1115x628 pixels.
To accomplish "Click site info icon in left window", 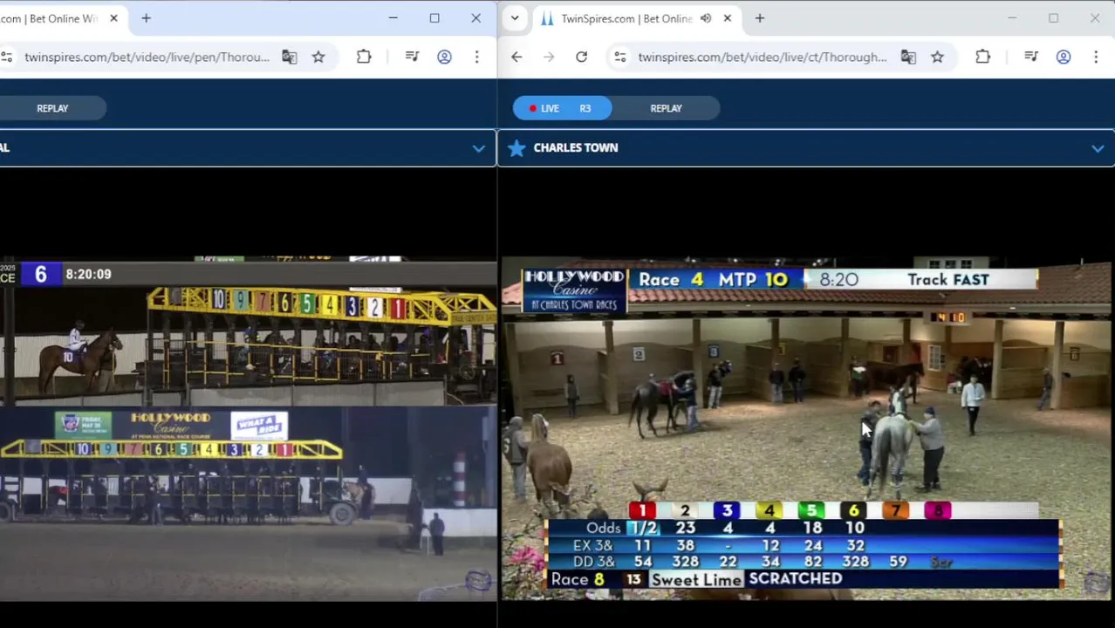I will 6,57.
